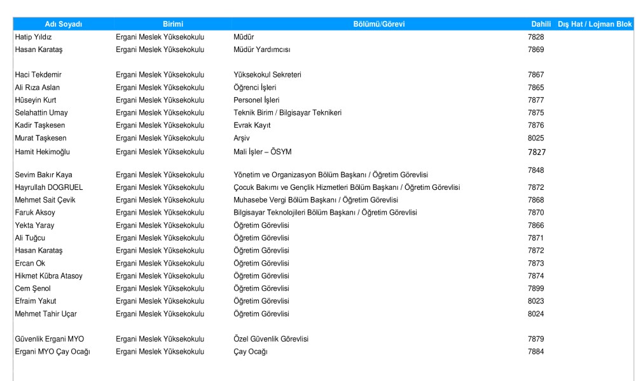The width and height of the screenshot is (636, 381).
Task: Select 'Mali İşler – ÖSYM' cell
Action: point(263,152)
